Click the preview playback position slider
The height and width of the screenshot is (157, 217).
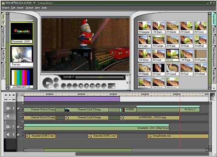tap(100, 77)
